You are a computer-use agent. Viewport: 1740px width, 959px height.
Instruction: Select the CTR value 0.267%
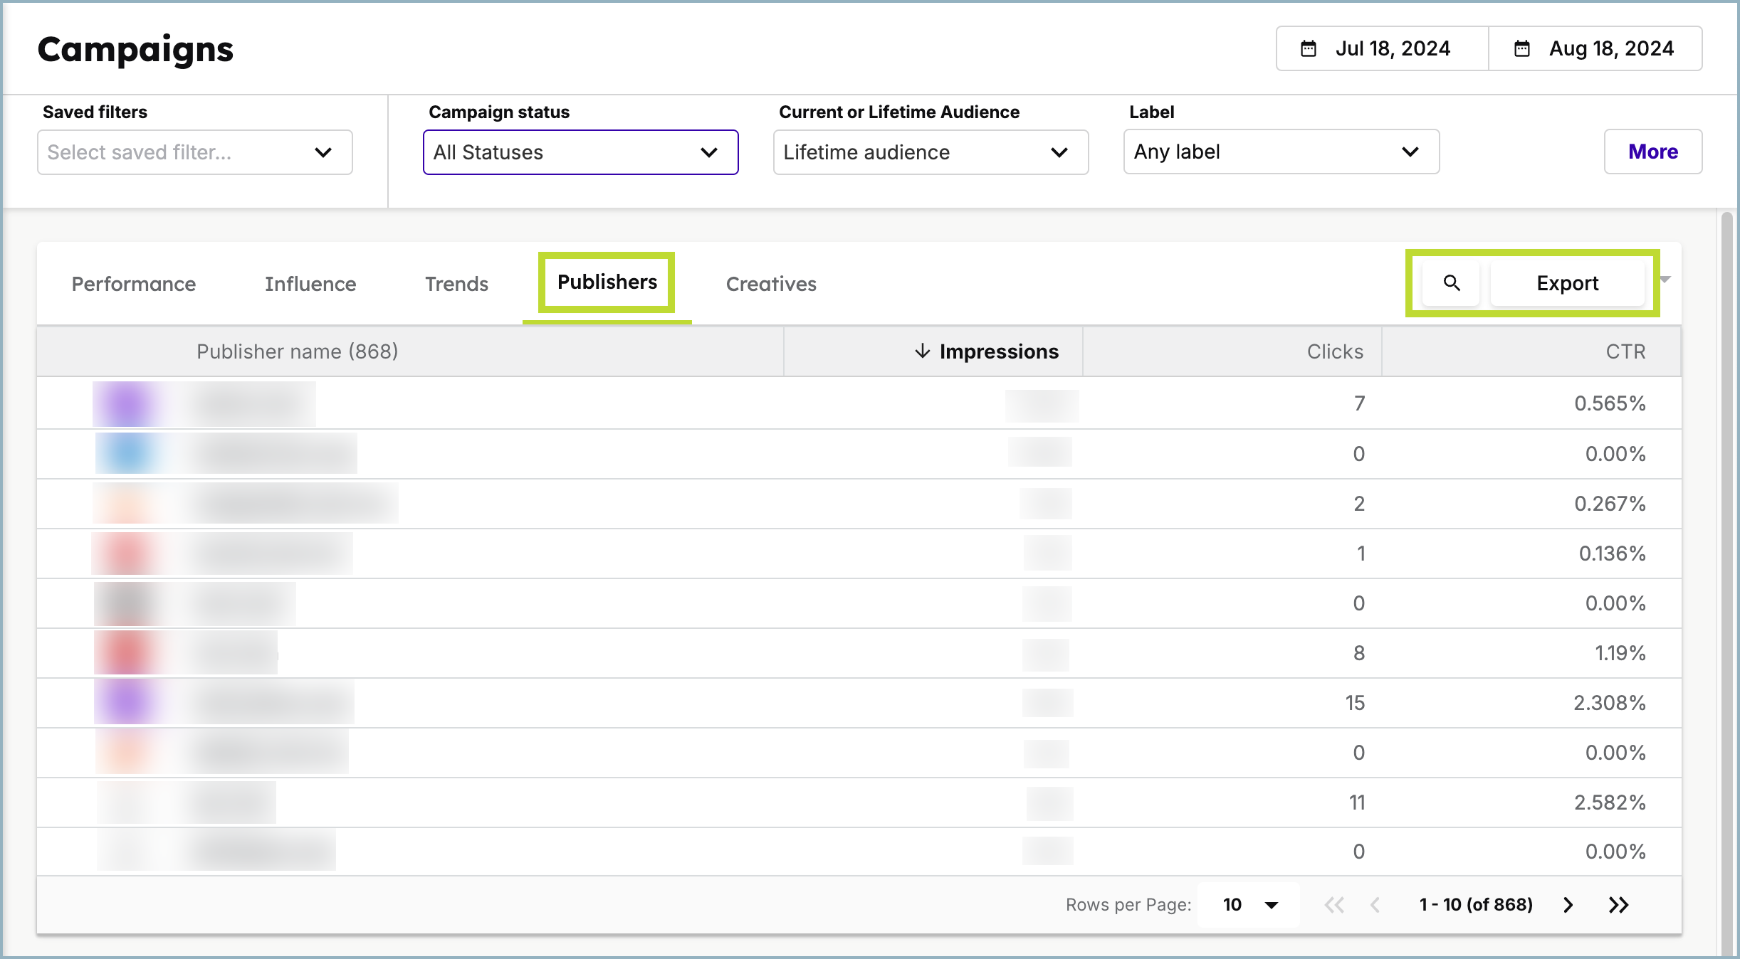click(1610, 504)
